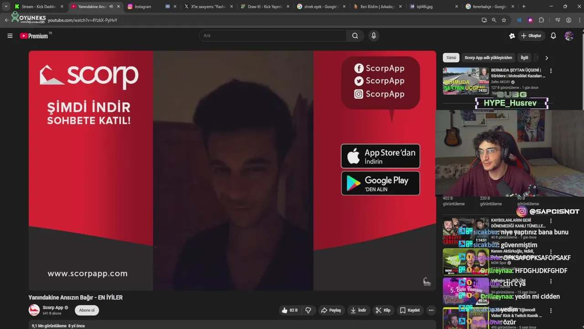Click the install app icon in address bar
Screen dimensions: 584x329
pos(484,20)
